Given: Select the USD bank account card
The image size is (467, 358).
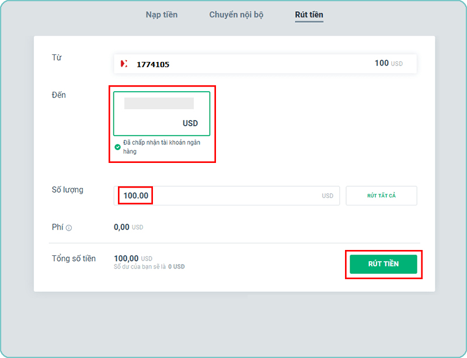Looking at the screenshot, I should [x=162, y=114].
